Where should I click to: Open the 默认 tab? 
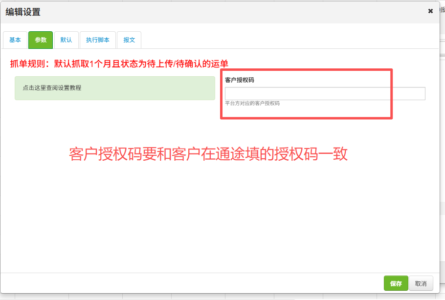(66, 40)
